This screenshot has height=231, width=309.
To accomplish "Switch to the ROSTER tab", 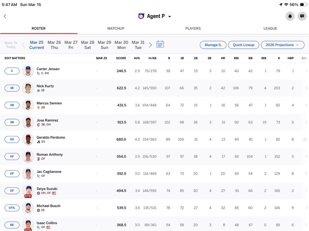I will tap(39, 28).
